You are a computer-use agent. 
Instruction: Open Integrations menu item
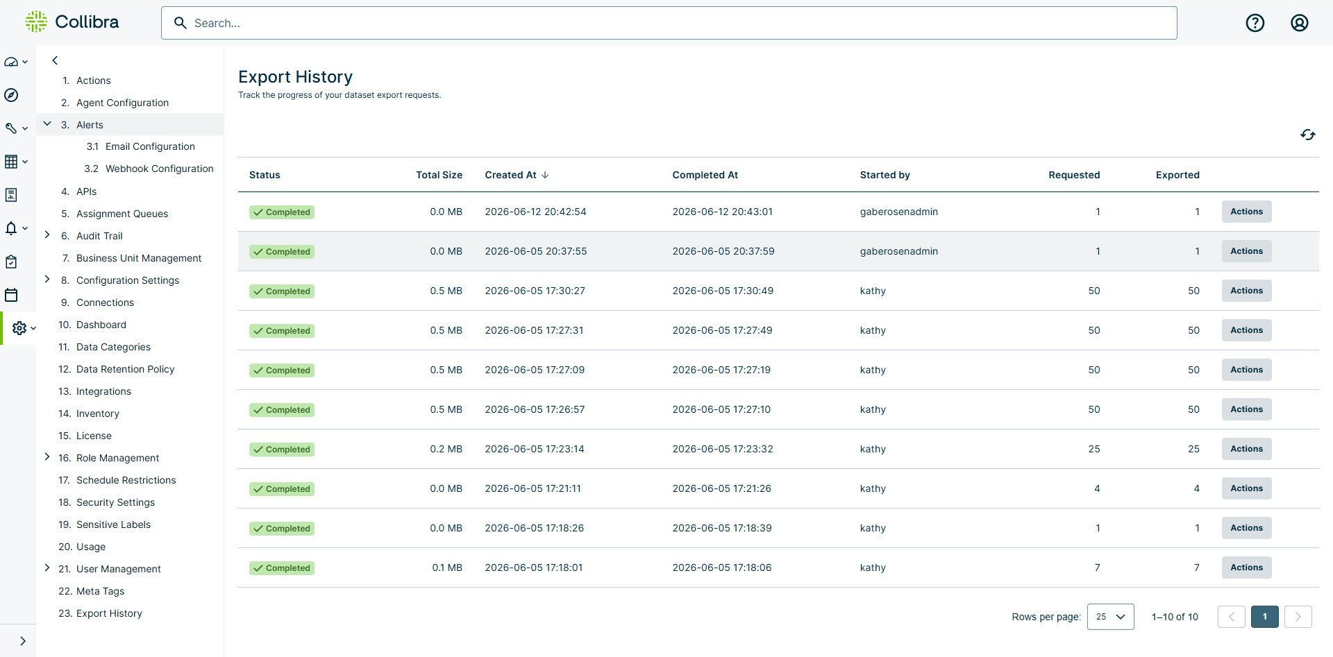[103, 391]
